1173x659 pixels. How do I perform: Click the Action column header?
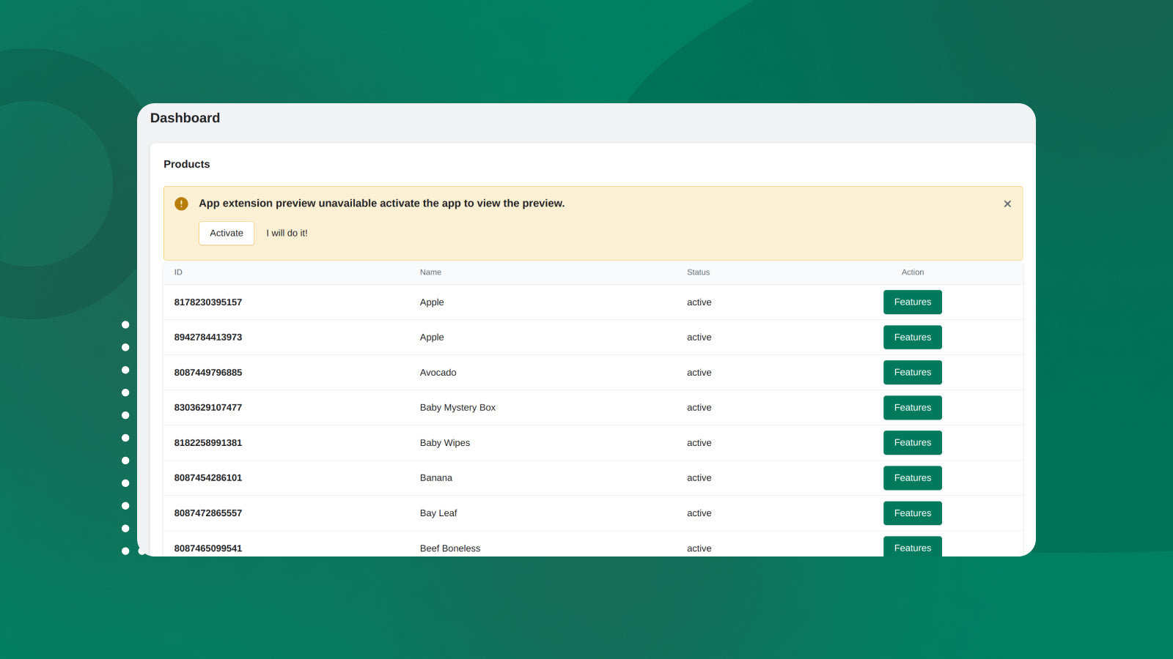tap(912, 272)
